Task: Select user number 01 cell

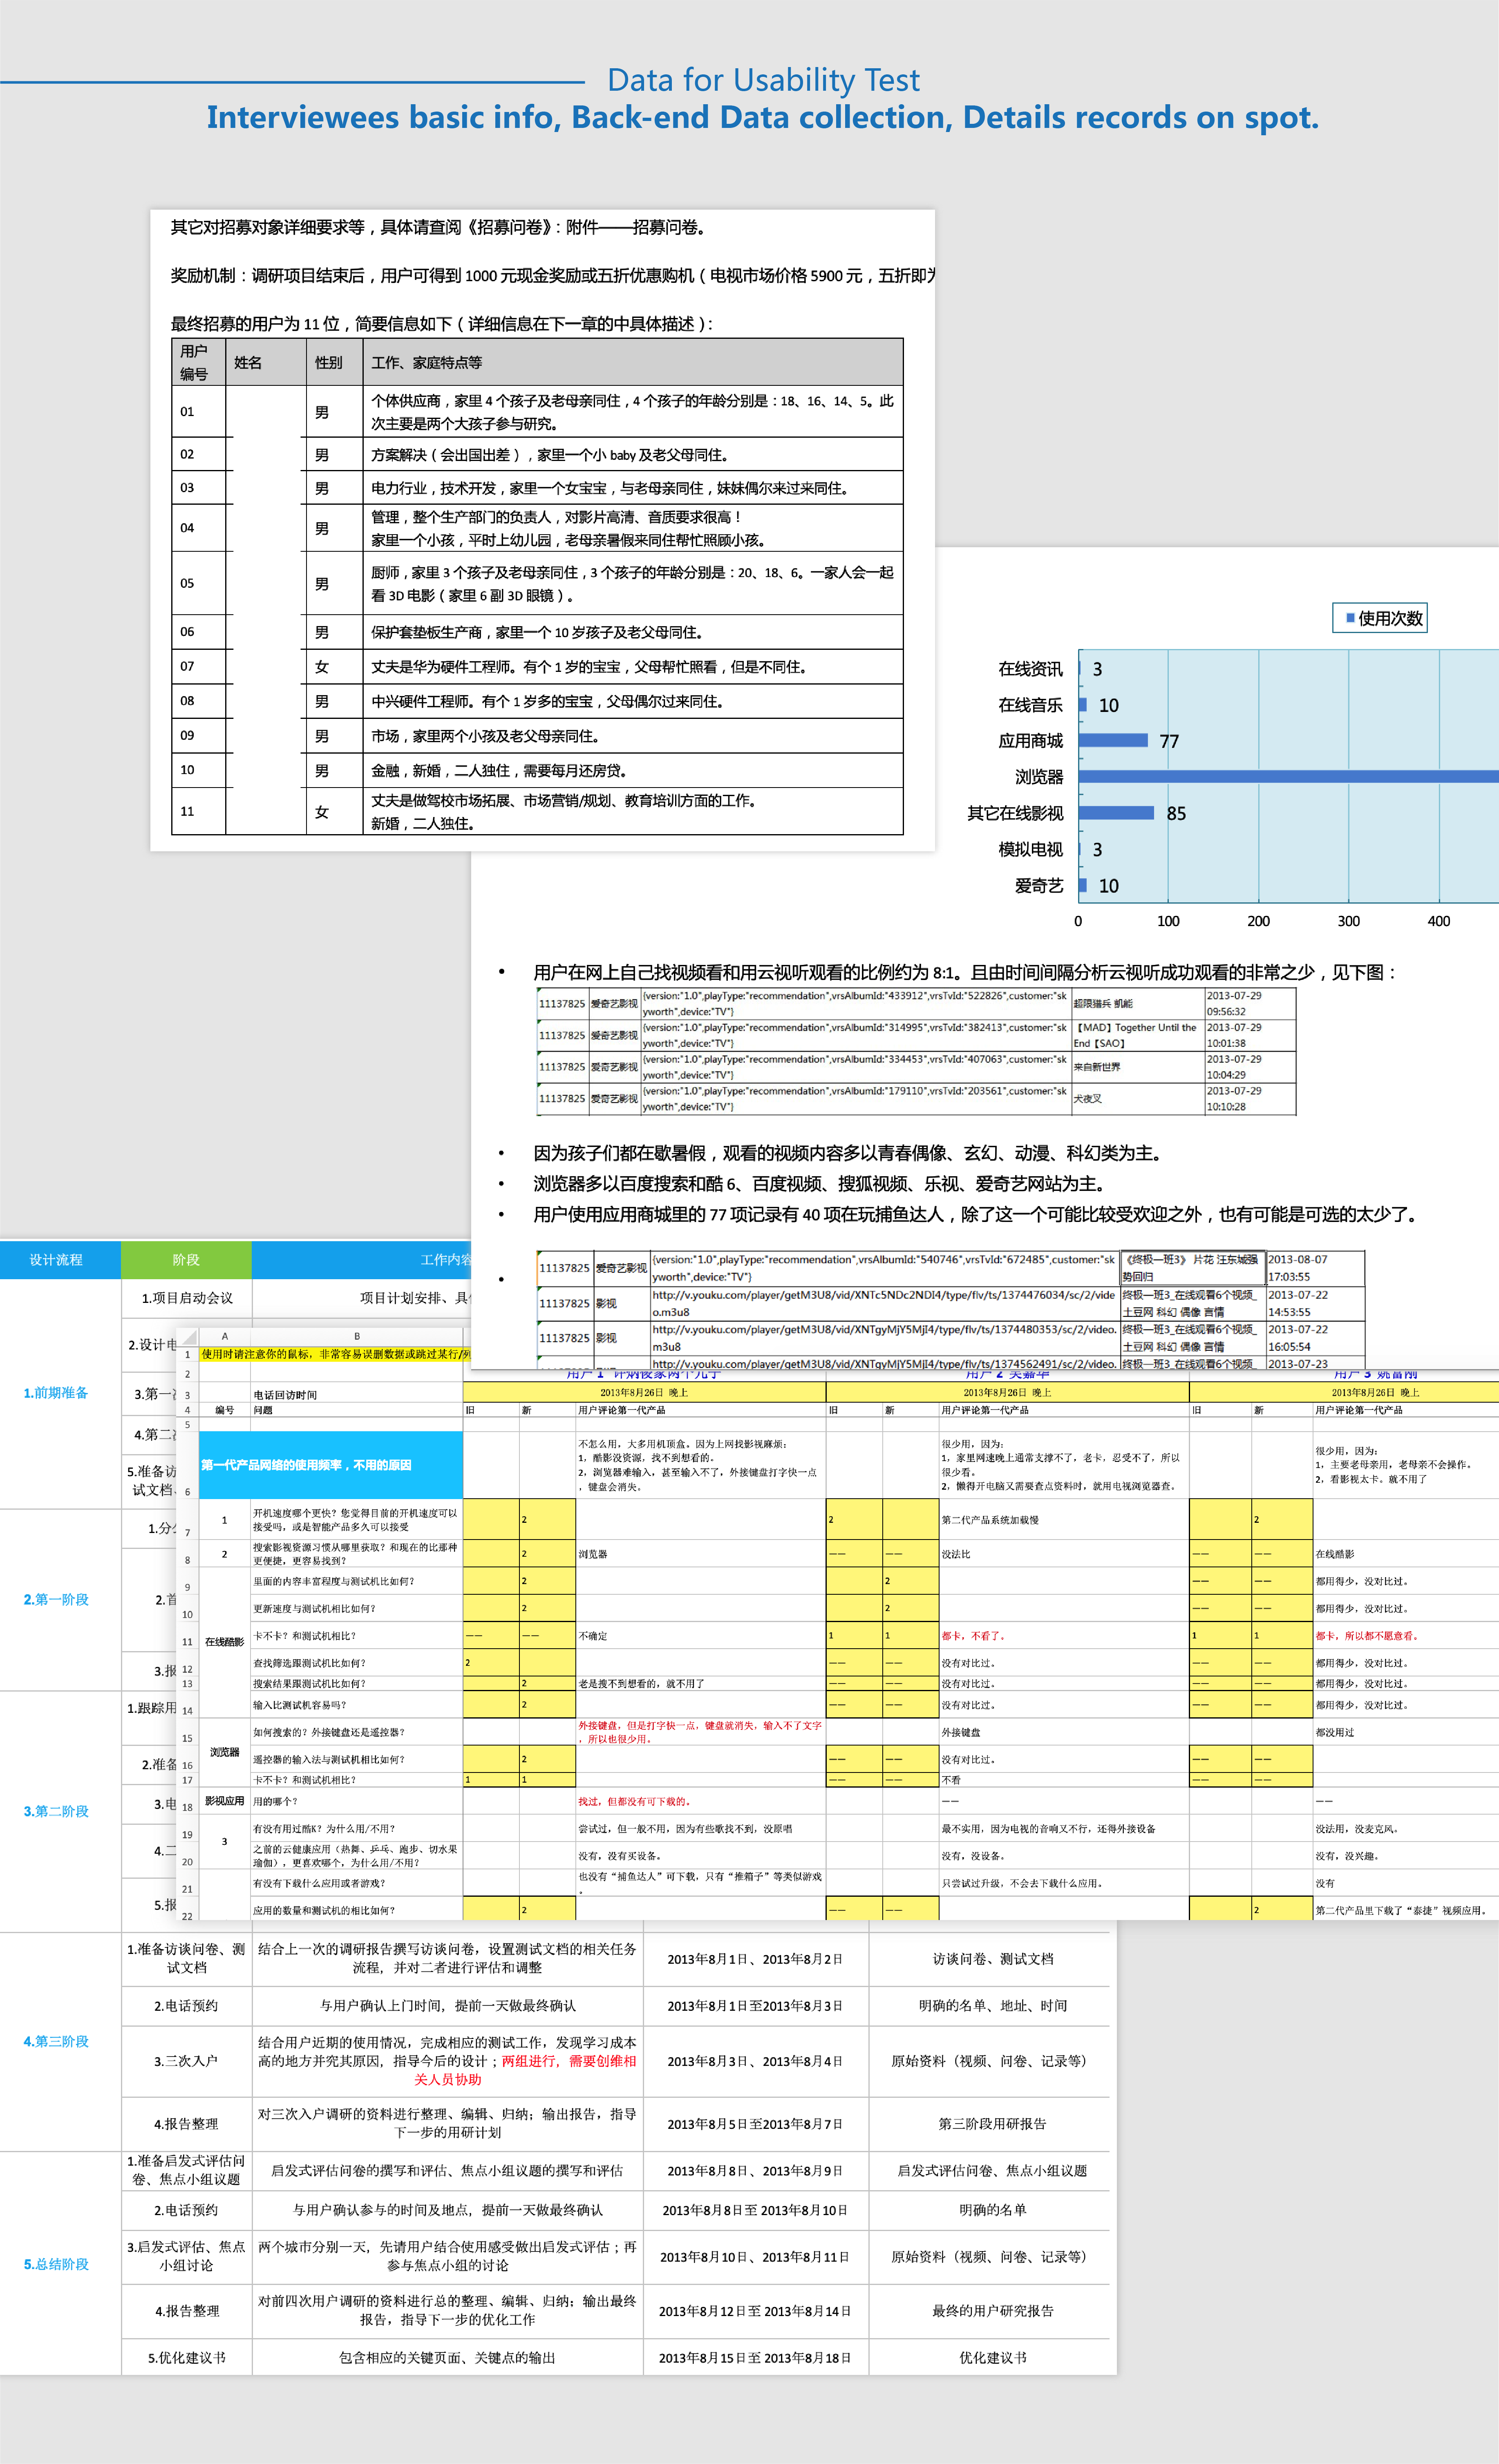Action: pos(198,411)
